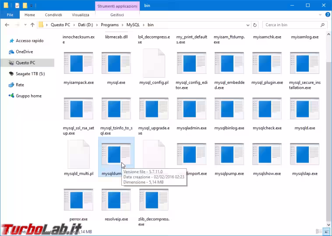Select the mysql_secure_installation.exe icon
The width and height of the screenshot is (332, 236).
305,63
